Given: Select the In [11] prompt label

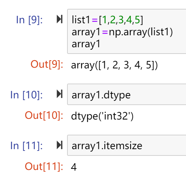Looking at the screenshot, I should coord(26,146).
